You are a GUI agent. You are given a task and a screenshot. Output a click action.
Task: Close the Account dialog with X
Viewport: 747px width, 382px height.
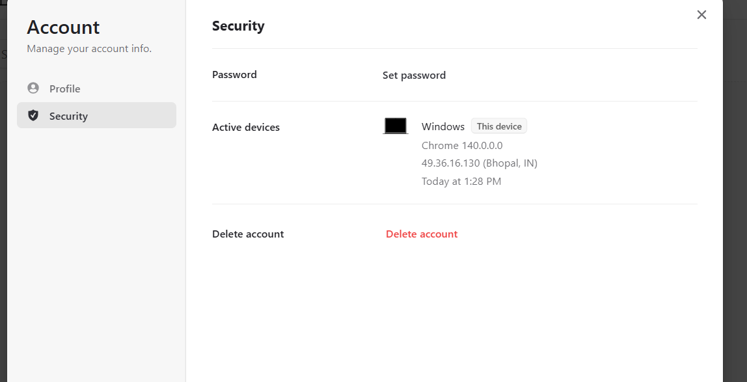(x=701, y=15)
